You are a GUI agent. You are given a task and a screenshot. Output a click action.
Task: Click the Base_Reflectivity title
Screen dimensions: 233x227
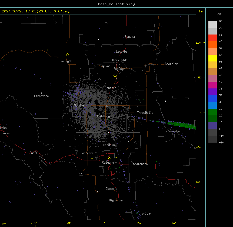(117, 4)
